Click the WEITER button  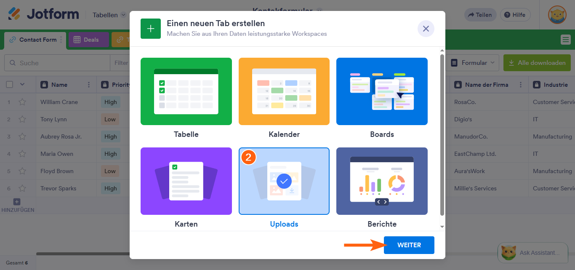(x=409, y=245)
